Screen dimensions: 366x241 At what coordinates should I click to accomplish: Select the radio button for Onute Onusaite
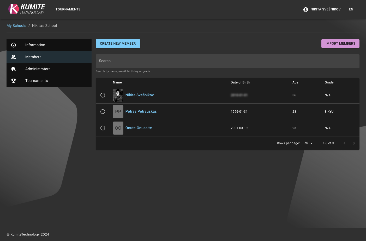click(x=103, y=128)
